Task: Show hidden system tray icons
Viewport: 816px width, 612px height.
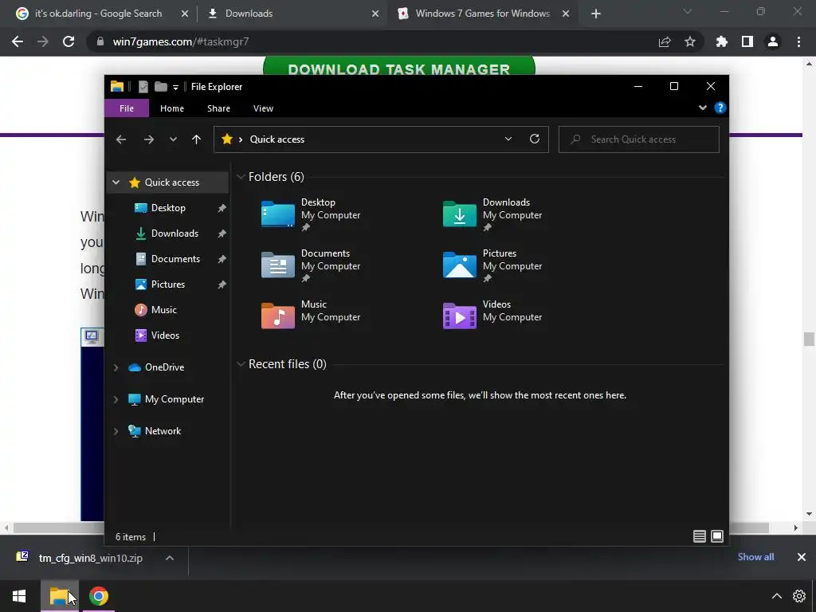Action: coord(776,596)
